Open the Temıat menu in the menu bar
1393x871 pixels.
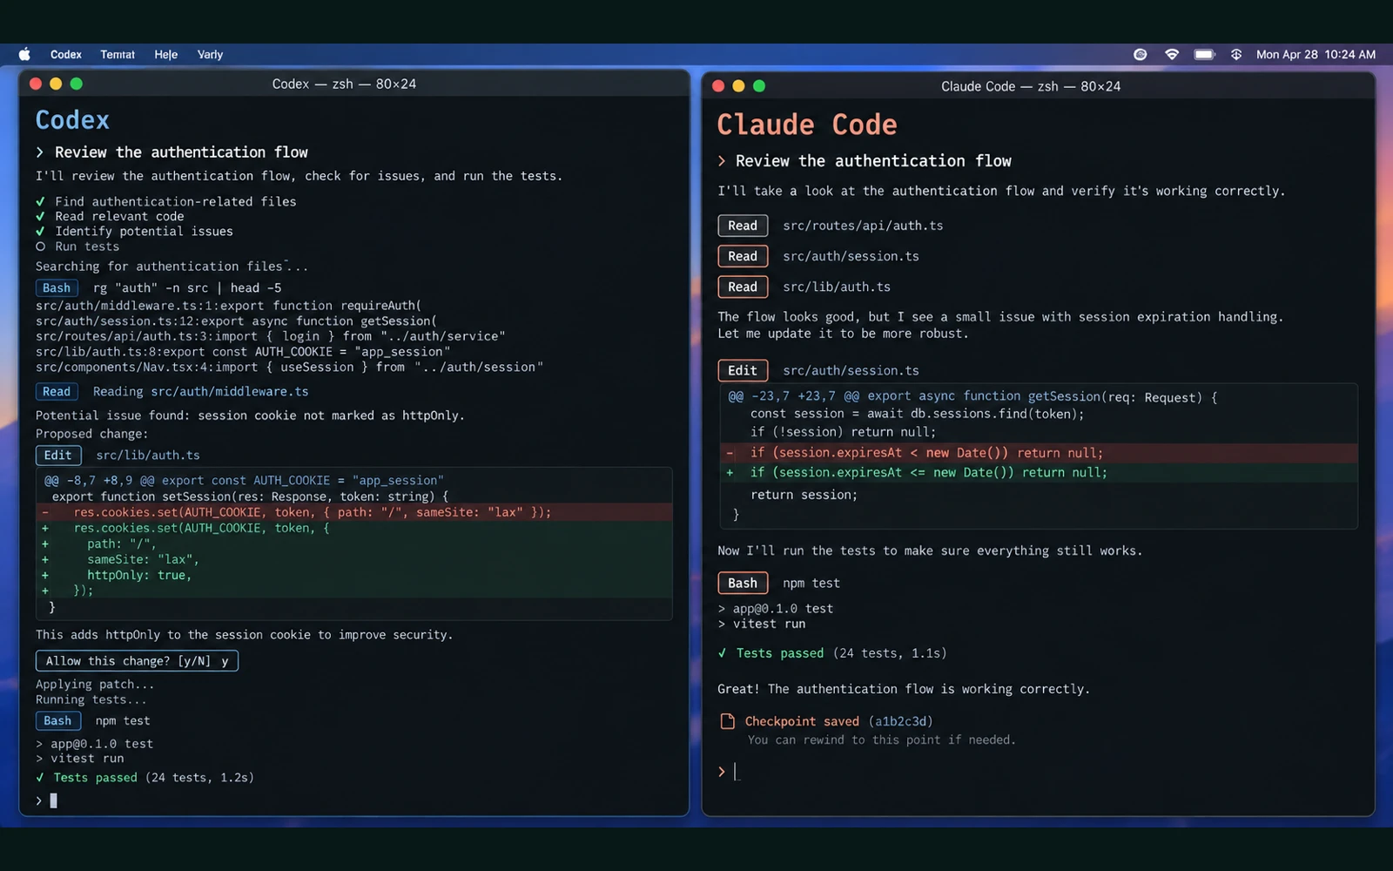[118, 54]
